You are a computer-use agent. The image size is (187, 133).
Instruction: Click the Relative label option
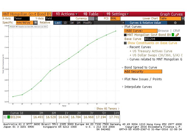coord(45,22)
